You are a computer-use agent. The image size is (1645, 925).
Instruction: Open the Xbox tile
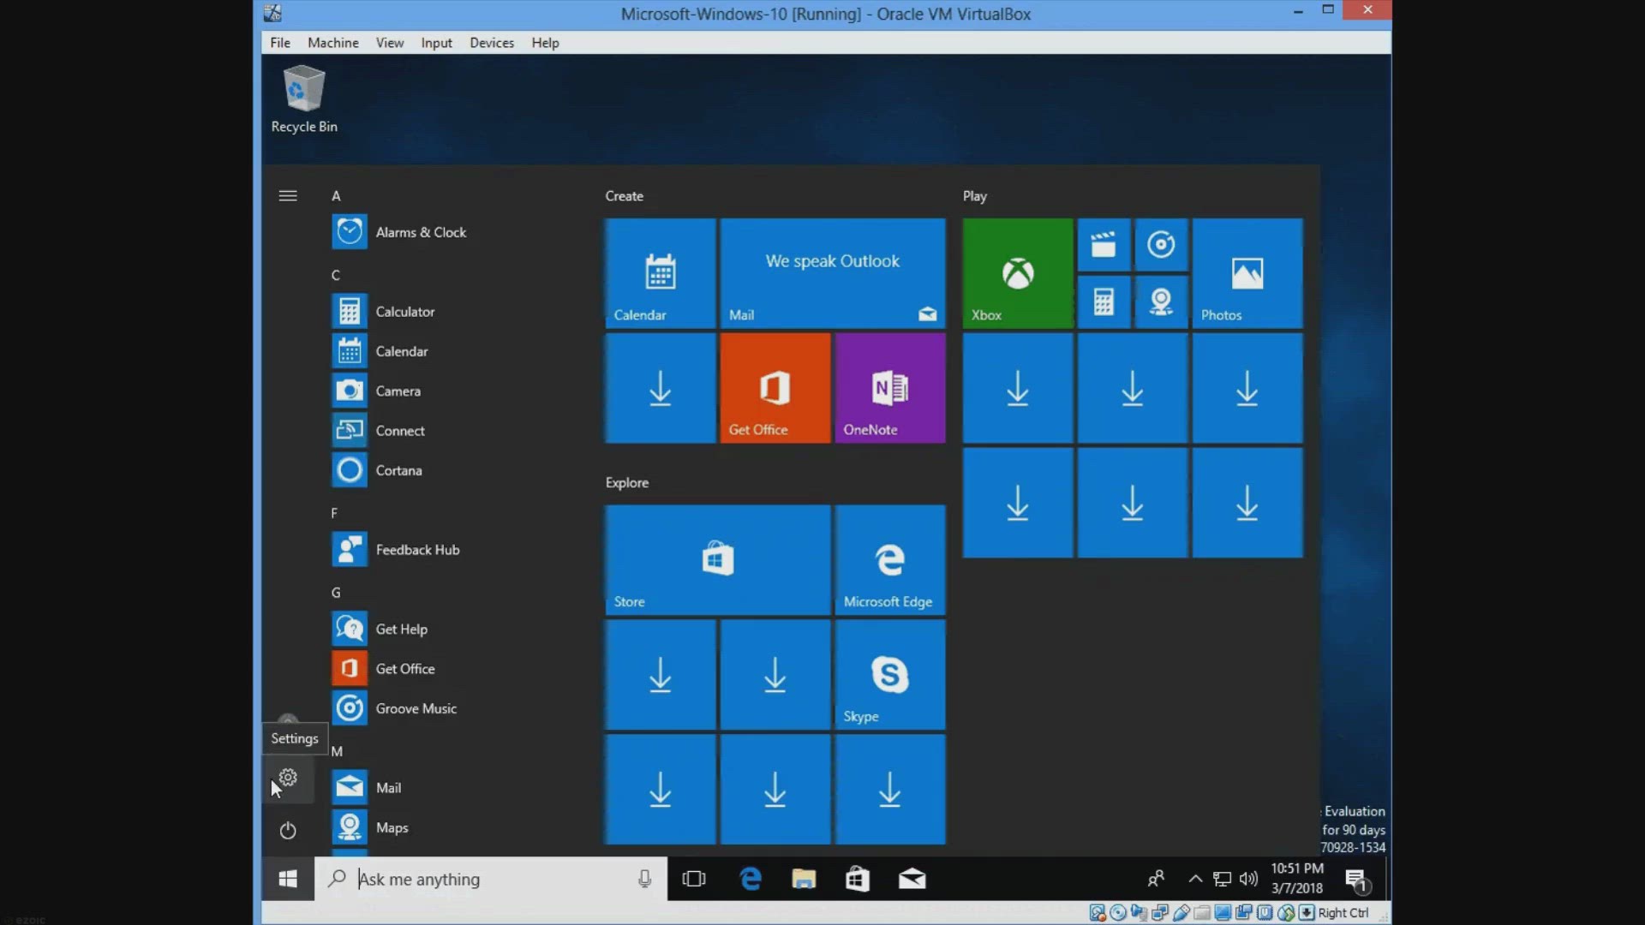[1017, 273]
